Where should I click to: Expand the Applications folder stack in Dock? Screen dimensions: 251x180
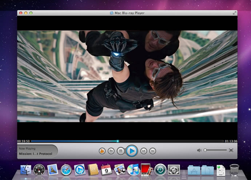(194, 170)
